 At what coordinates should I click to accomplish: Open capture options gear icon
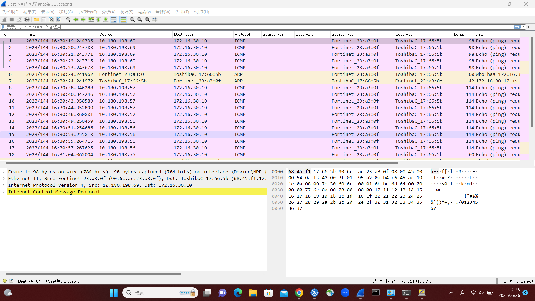pyautogui.click(x=27, y=20)
